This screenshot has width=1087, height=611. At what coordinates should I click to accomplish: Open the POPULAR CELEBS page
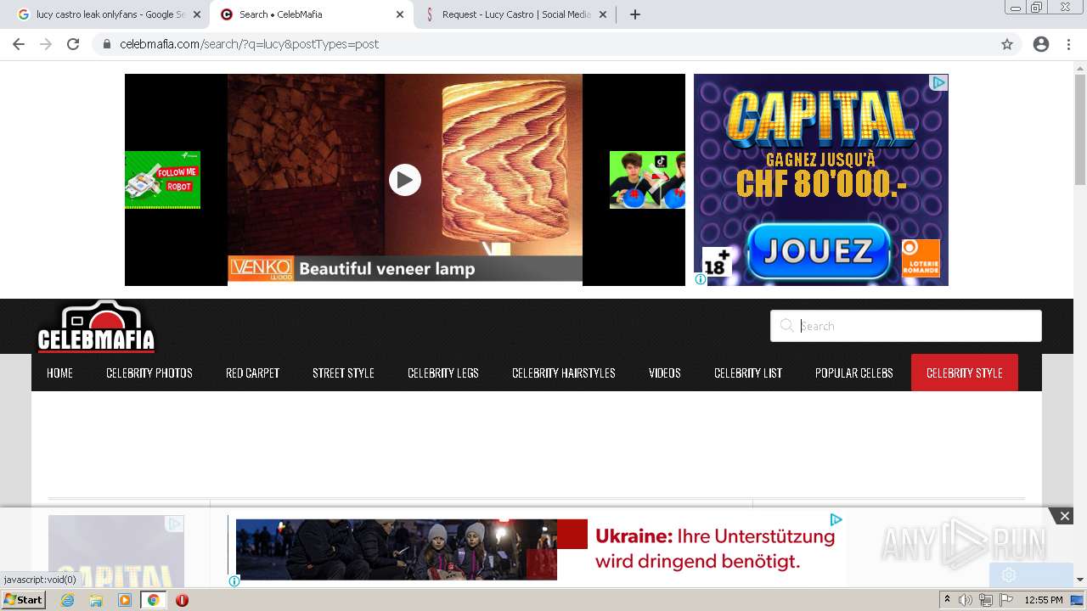[854, 373]
